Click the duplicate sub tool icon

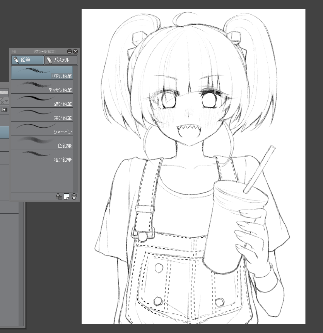[67, 196]
